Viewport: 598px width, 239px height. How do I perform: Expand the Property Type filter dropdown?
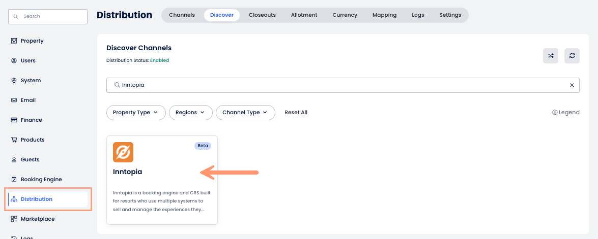[x=136, y=113]
